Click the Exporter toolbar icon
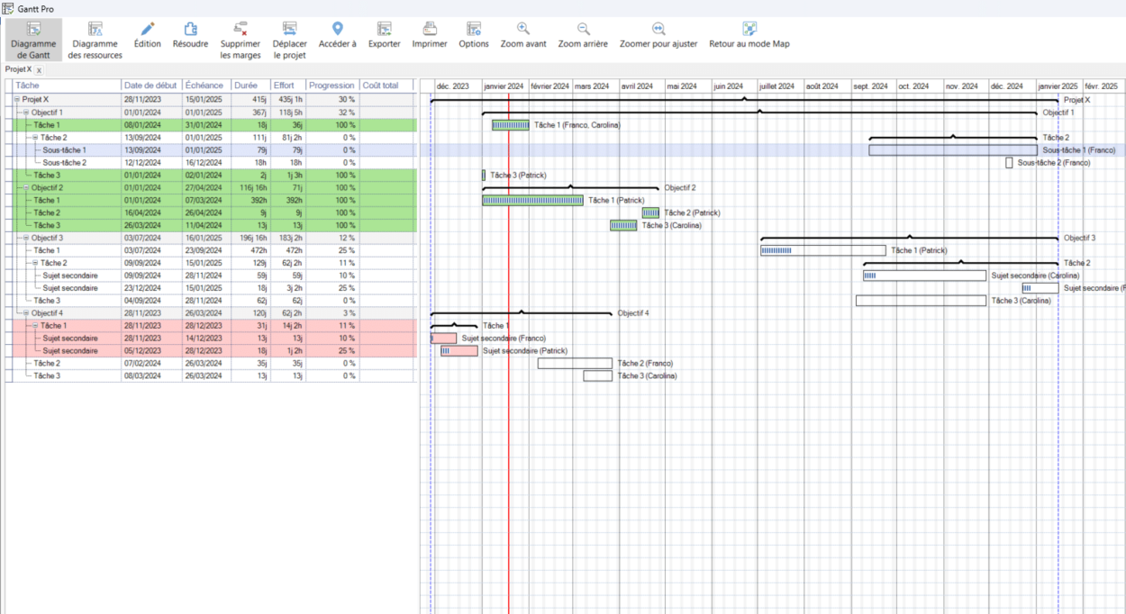 385,29
